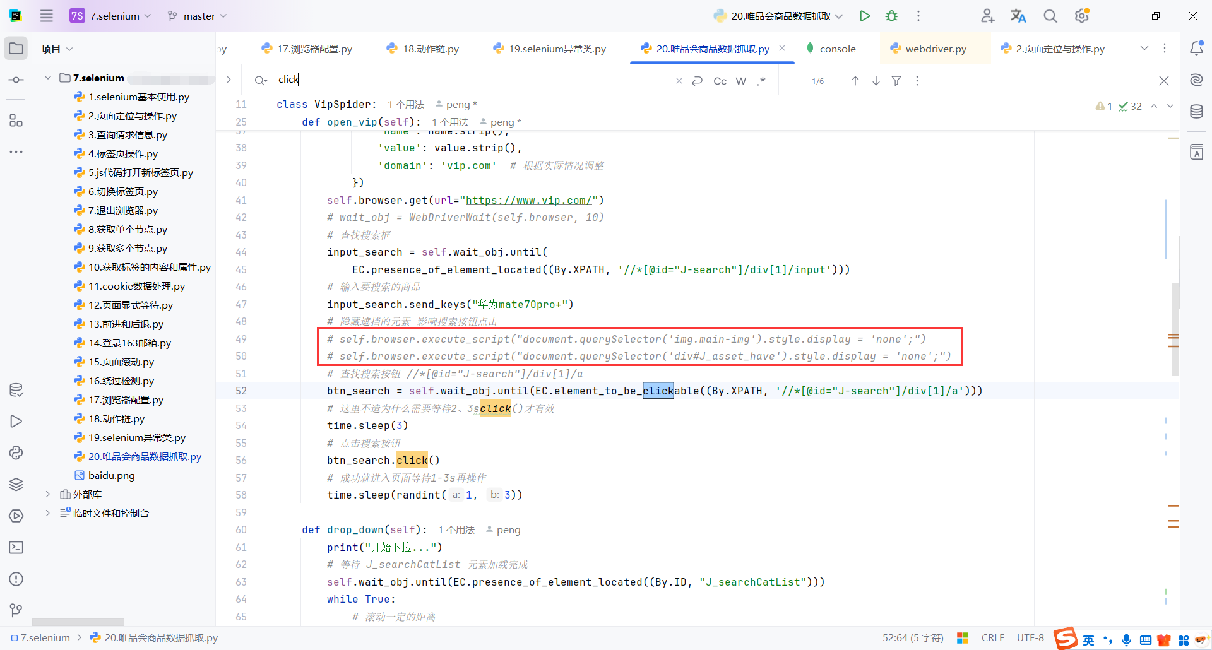Open Code With Me user icon
The image size is (1212, 650).
coord(987,16)
